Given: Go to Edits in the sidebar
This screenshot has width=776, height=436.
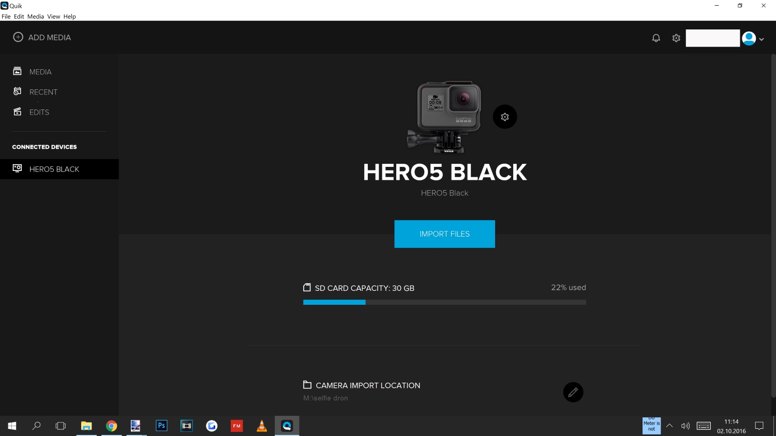Looking at the screenshot, I should point(39,112).
